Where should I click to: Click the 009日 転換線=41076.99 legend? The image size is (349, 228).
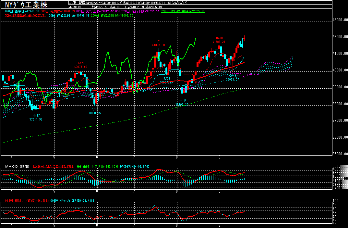pyautogui.click(x=58, y=11)
